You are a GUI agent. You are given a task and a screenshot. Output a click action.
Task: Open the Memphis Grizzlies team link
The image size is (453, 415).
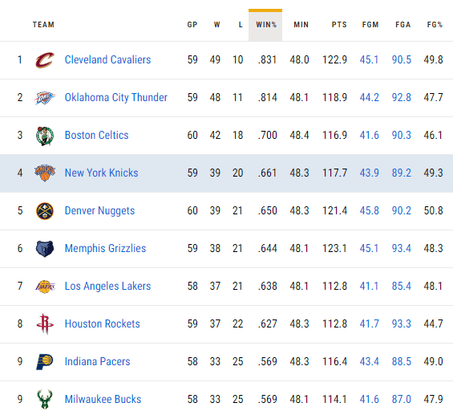click(106, 249)
